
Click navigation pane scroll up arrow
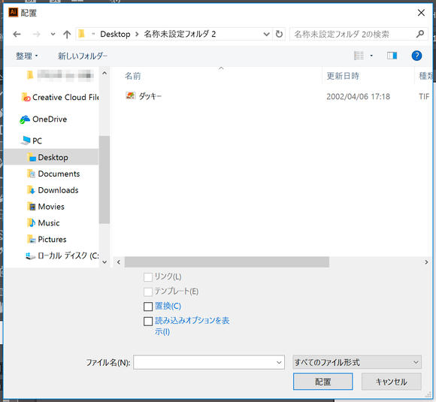point(104,74)
